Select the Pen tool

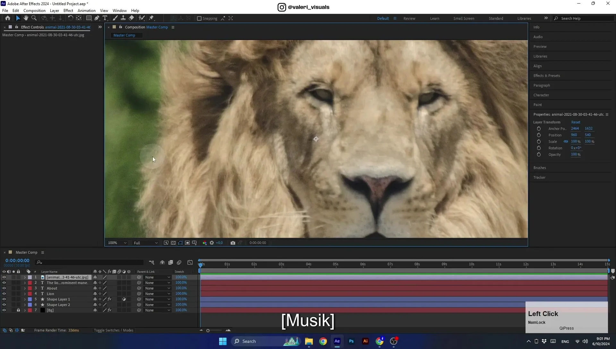97,18
